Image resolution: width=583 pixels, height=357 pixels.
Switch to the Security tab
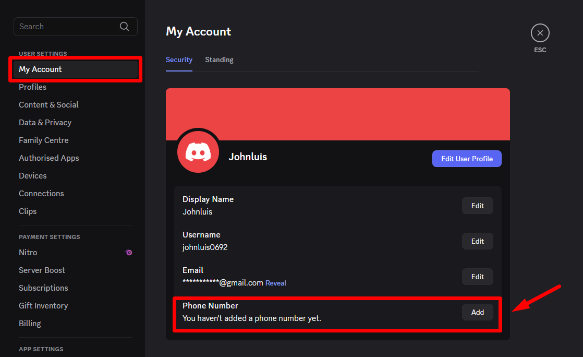[179, 60]
